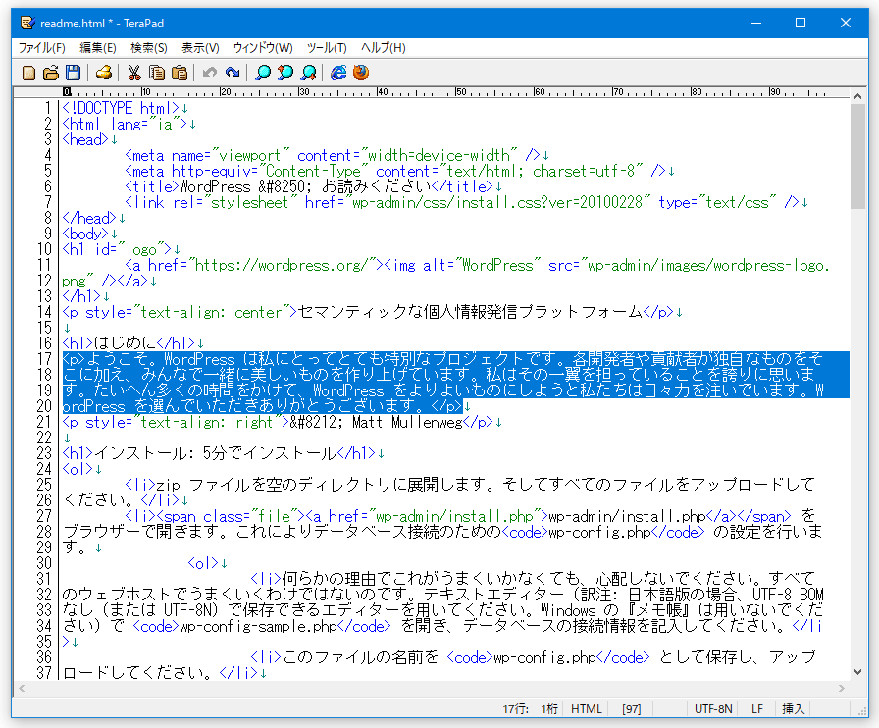
Task: Open file in Firefox browser icon
Action: pos(361,73)
